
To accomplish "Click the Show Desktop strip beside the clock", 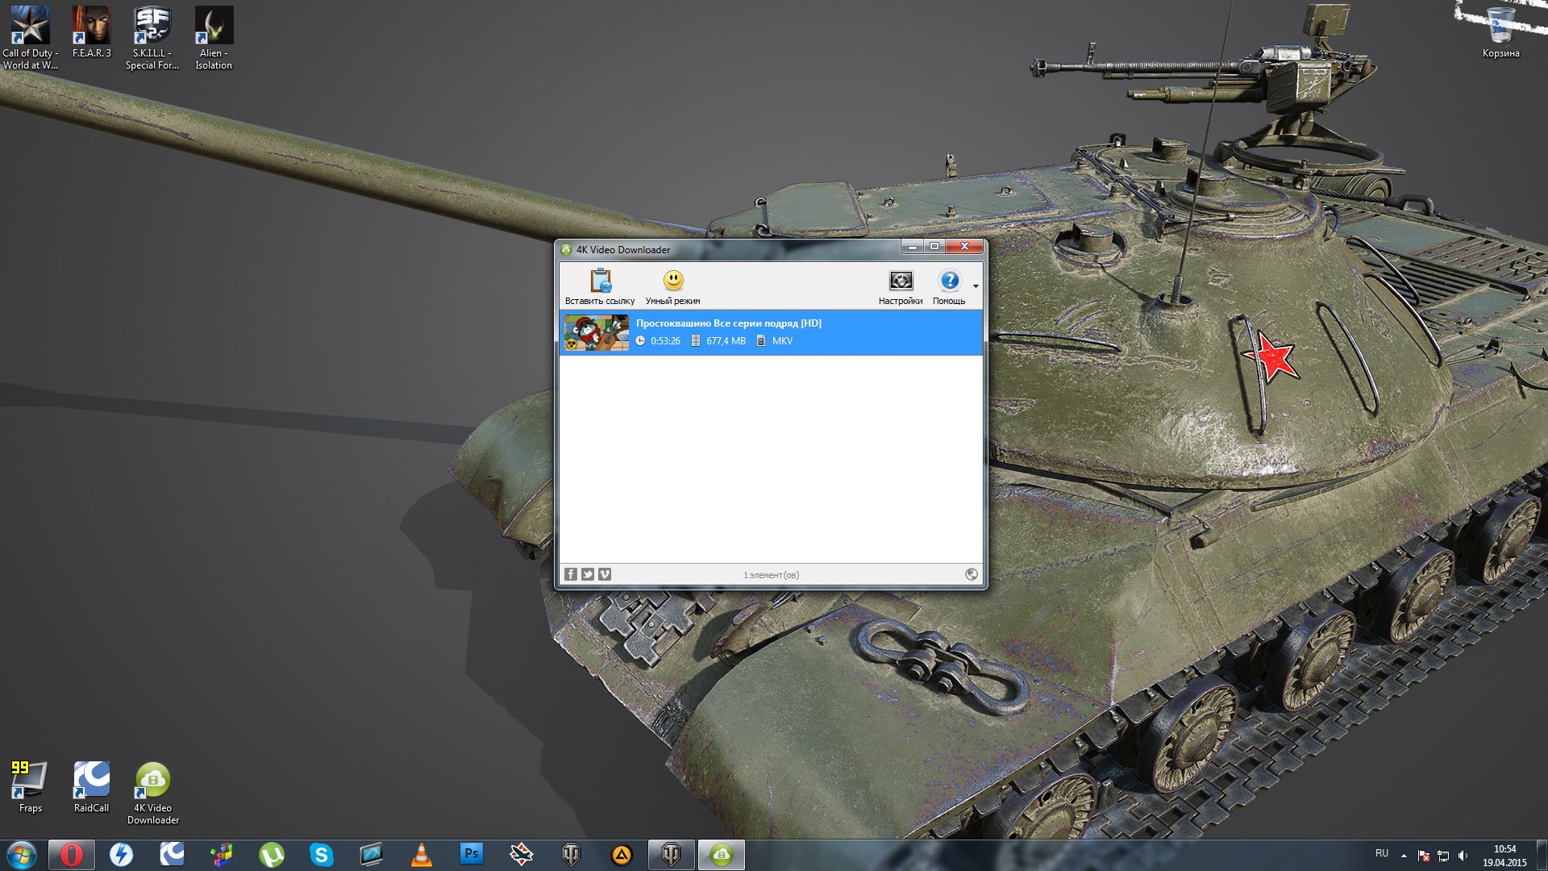I will (1542, 855).
